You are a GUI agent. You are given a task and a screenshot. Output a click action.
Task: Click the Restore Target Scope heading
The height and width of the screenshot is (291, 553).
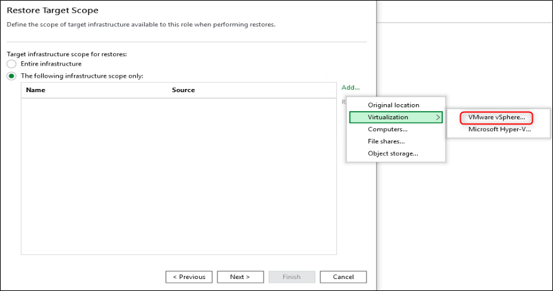52,11
